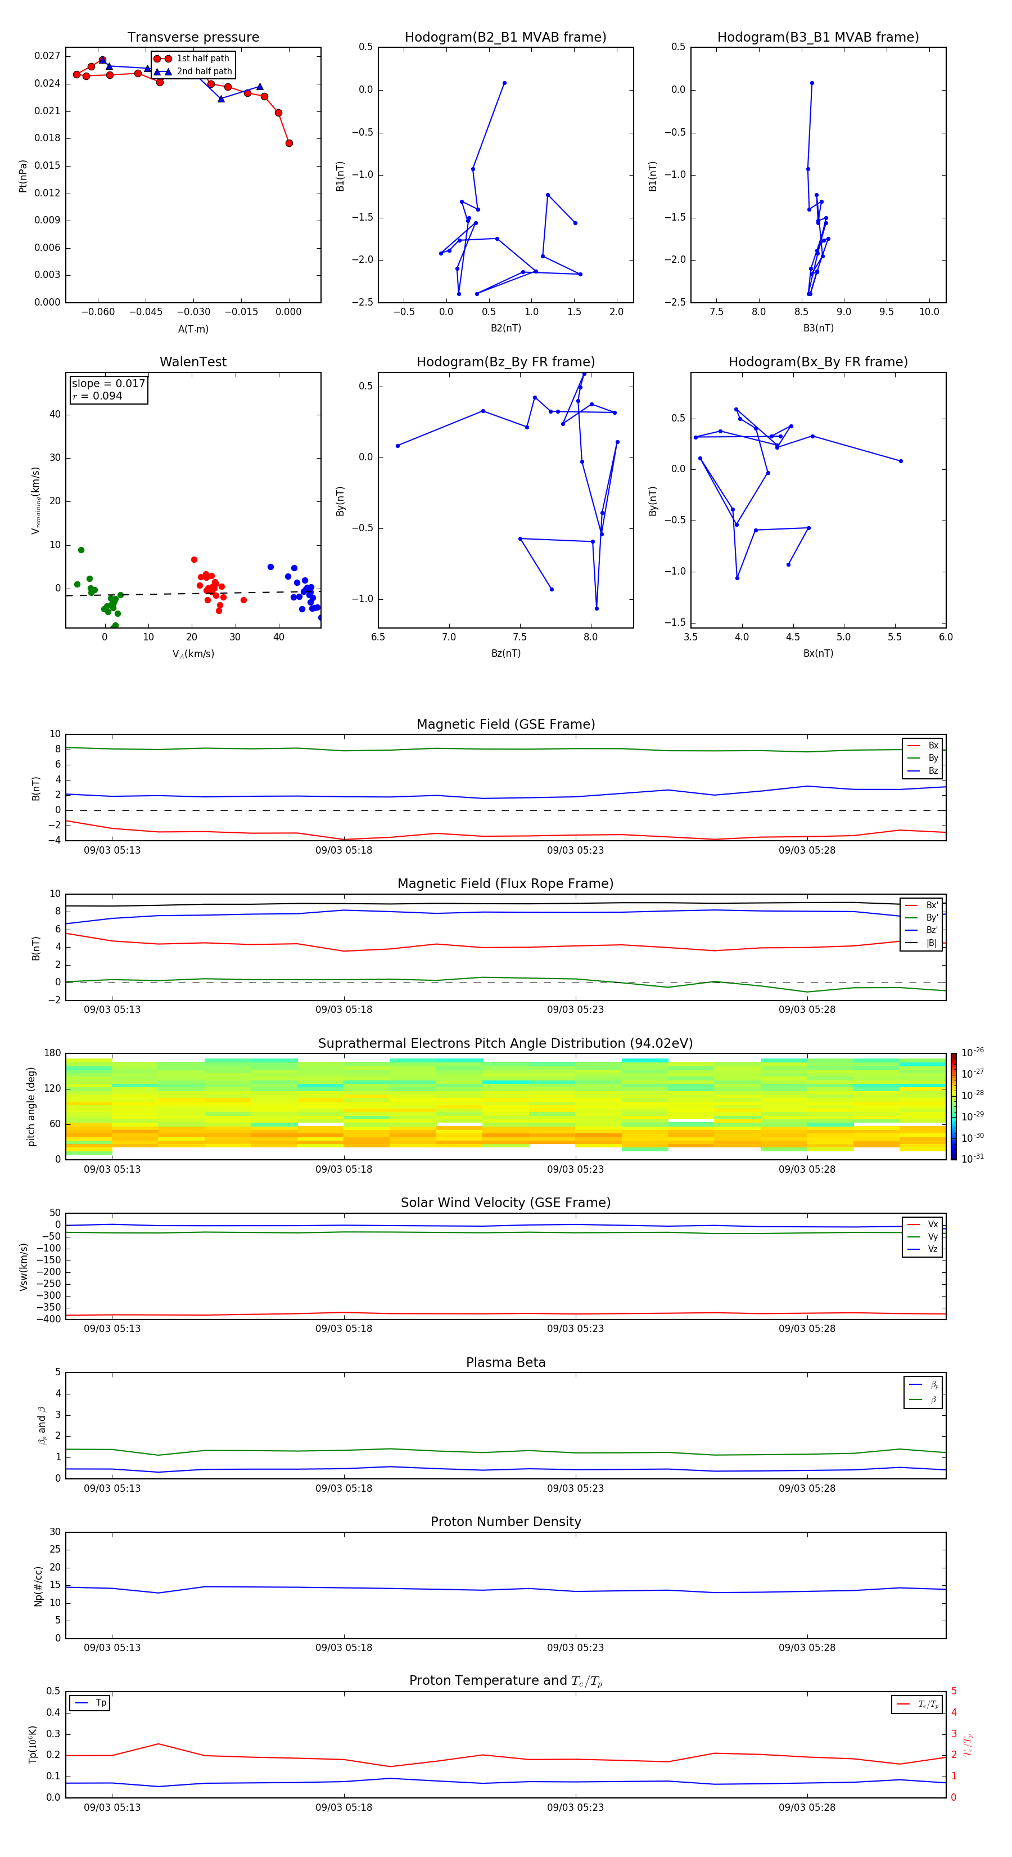Select the '2nd half path' legend entry
This screenshot has width=1012, height=1857.
tap(192, 71)
